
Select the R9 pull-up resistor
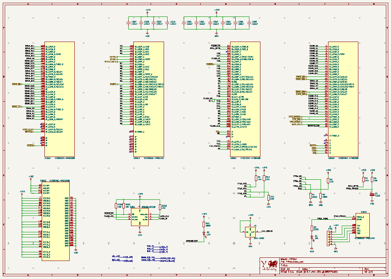[x=256, y=178]
